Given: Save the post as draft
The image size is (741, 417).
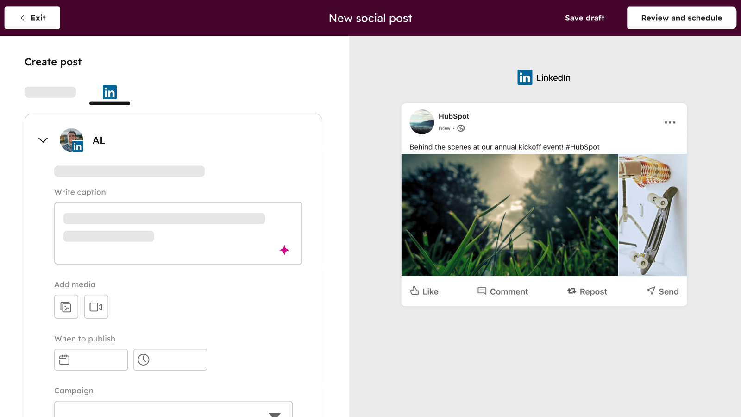Looking at the screenshot, I should click(x=584, y=18).
